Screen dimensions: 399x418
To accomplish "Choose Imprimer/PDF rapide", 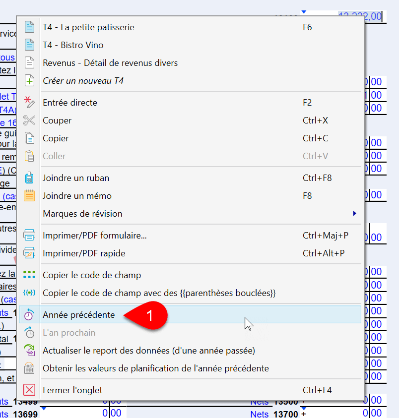I will (x=190, y=253).
